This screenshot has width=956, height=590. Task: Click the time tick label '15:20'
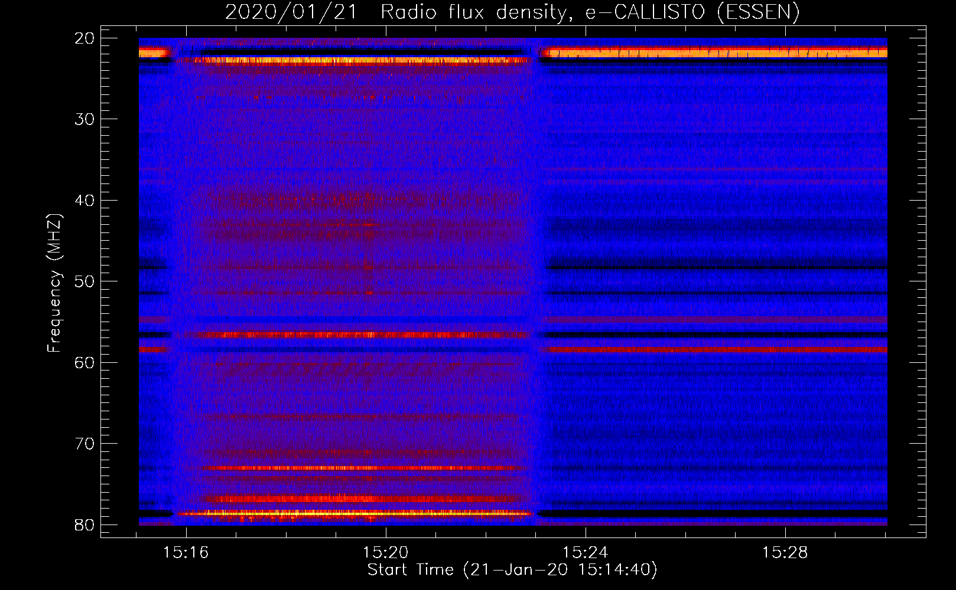click(386, 553)
